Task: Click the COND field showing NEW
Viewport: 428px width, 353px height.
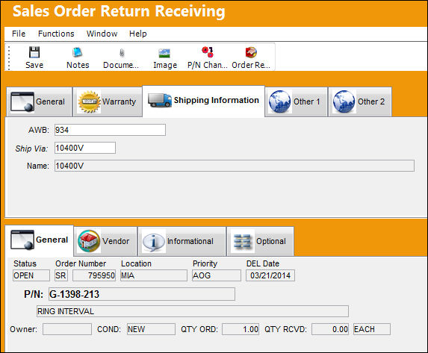Action: [x=151, y=329]
